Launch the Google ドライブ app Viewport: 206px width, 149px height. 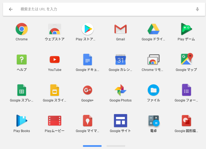(x=154, y=29)
